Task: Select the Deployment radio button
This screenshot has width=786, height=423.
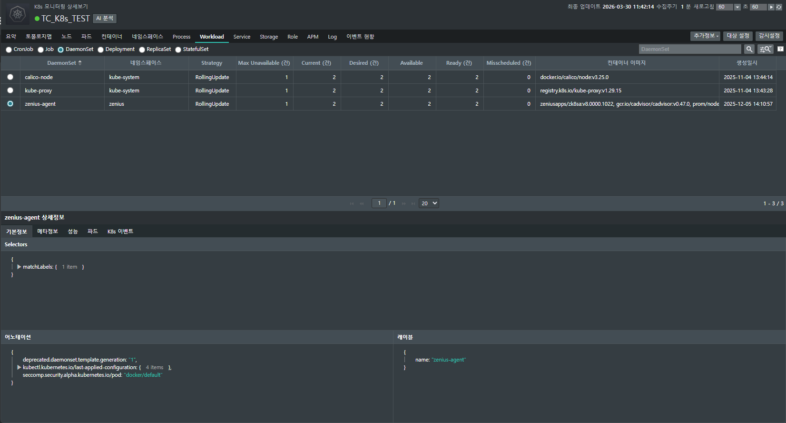Action: pos(101,50)
